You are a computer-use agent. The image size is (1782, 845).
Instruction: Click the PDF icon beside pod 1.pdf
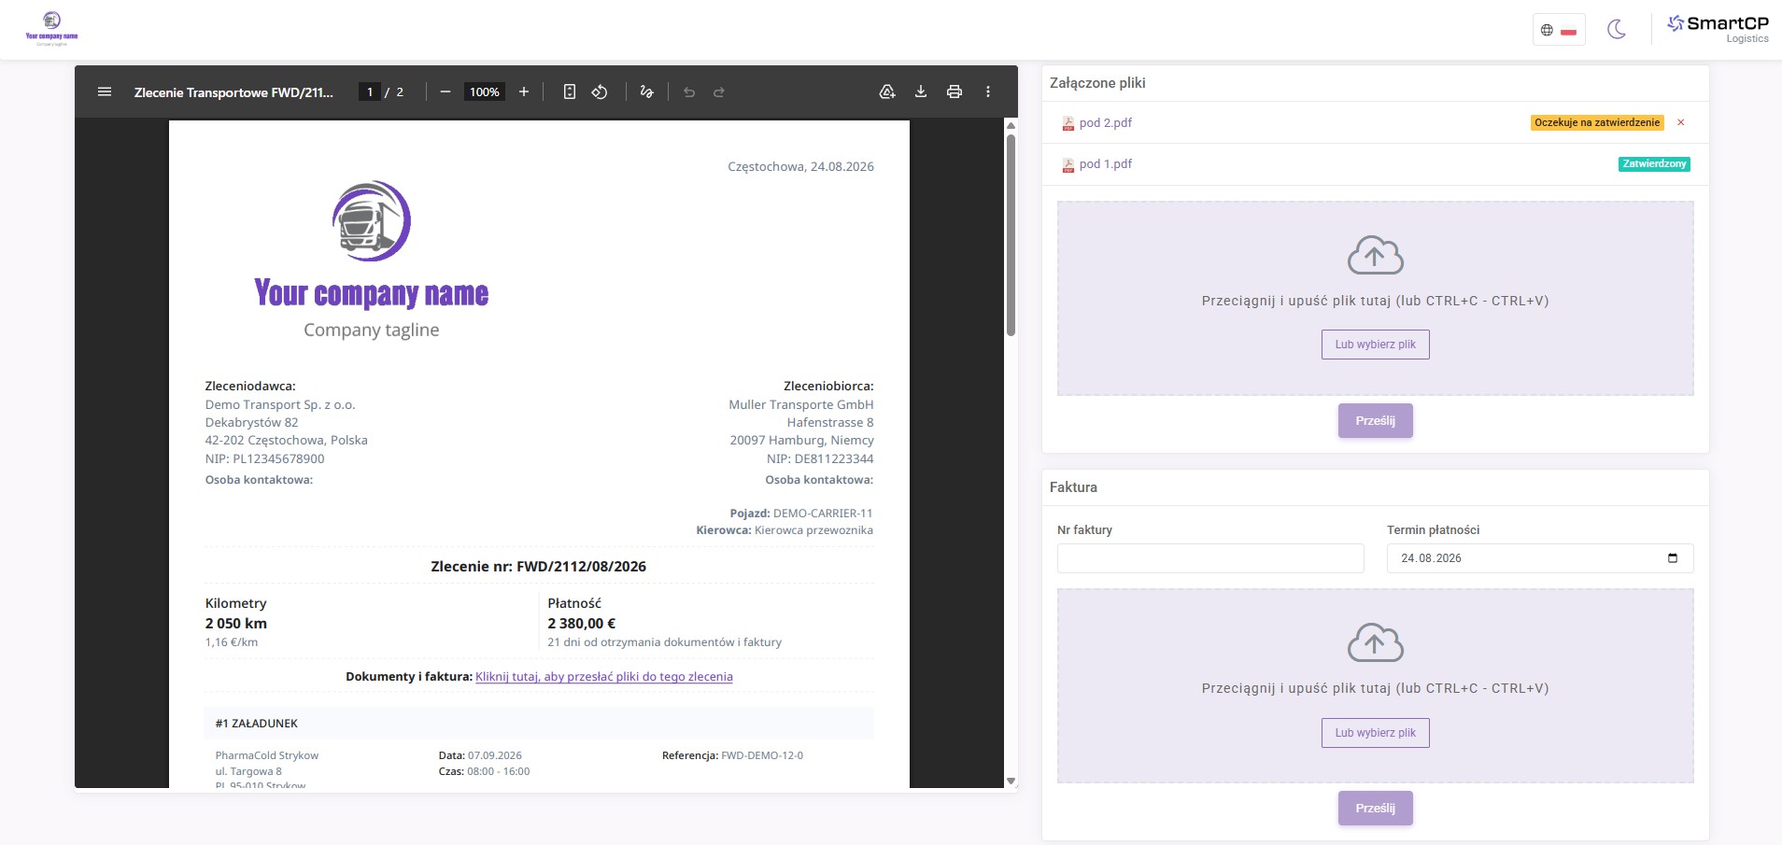tap(1068, 164)
